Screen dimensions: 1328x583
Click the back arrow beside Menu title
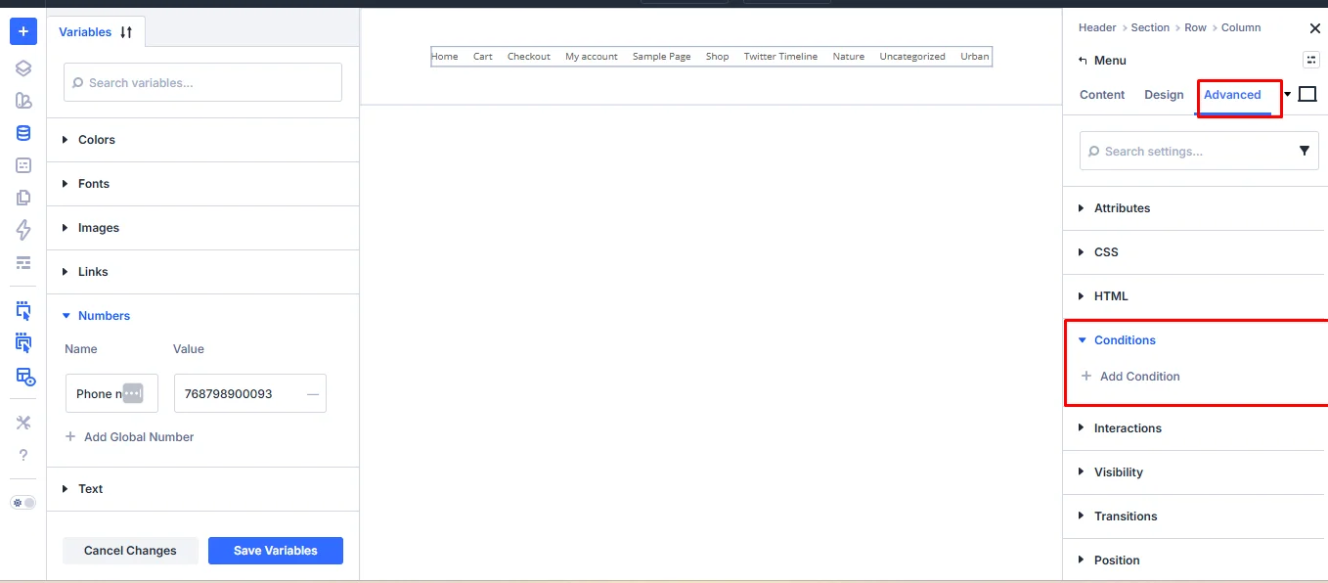click(x=1083, y=61)
